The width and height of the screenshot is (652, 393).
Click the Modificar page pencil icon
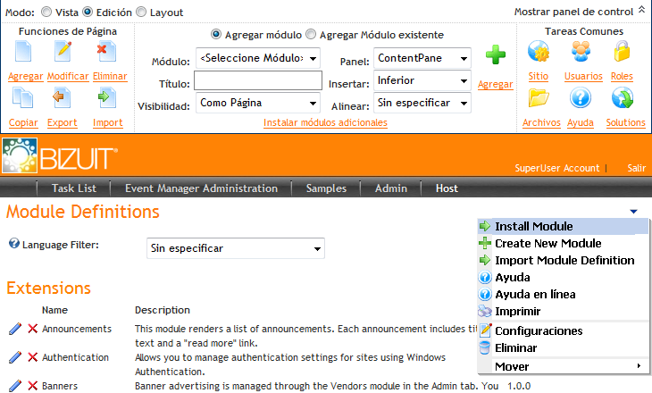point(63,53)
